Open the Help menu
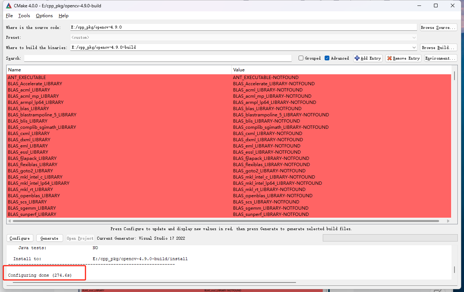The height and width of the screenshot is (292, 464). point(63,15)
